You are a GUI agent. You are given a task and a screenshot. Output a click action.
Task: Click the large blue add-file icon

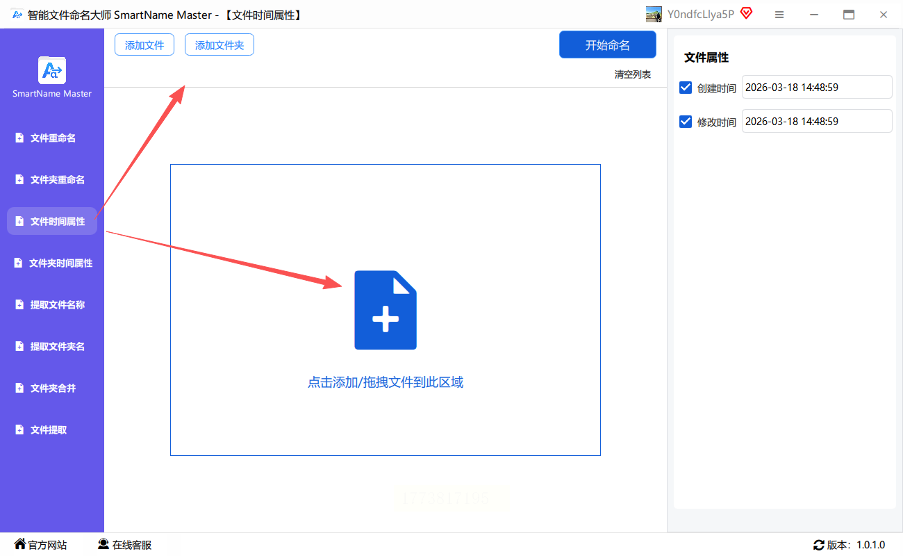pyautogui.click(x=386, y=310)
